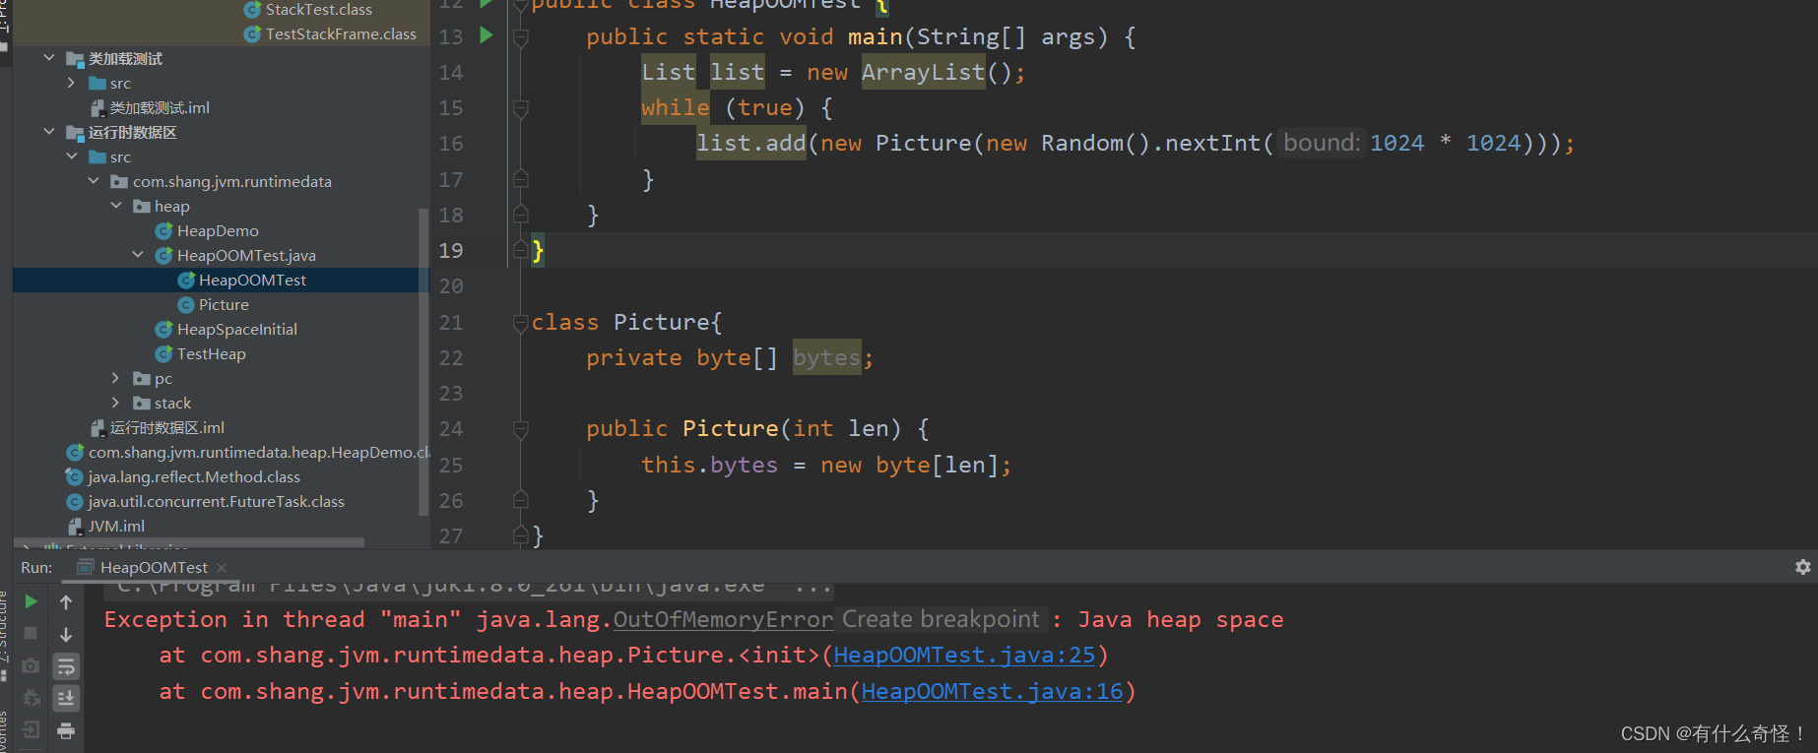Click Dump Threads camera icon
The height and width of the screenshot is (753, 1818).
(31, 665)
